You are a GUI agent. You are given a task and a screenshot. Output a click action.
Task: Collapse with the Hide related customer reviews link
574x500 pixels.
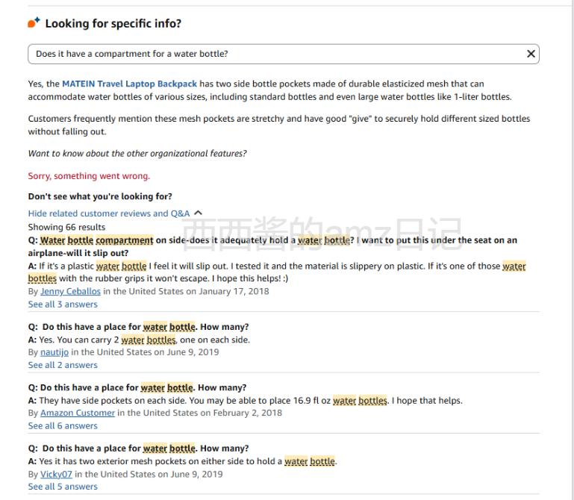[x=109, y=213]
